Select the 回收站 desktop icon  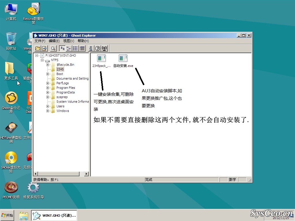tap(11, 41)
